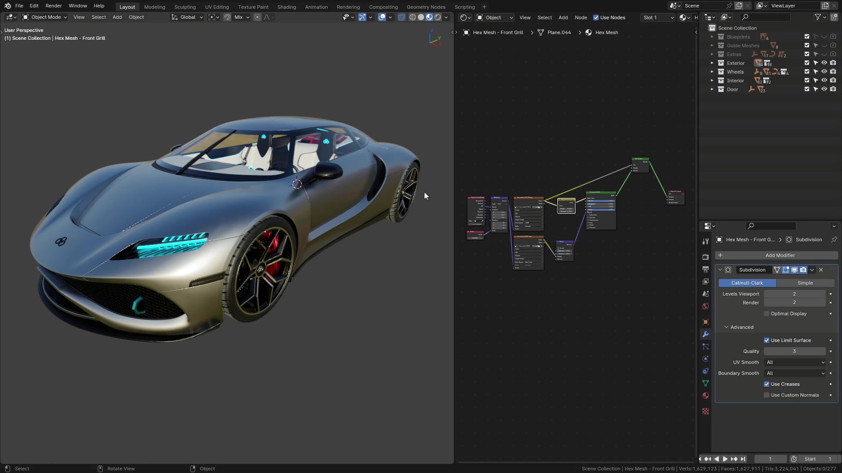
Task: Open Global transform orientation dropdown
Action: coord(187,17)
